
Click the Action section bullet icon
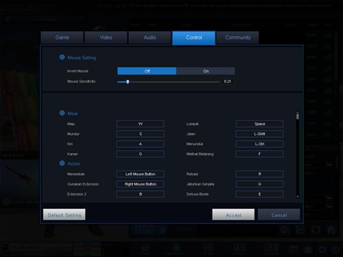(x=62, y=163)
